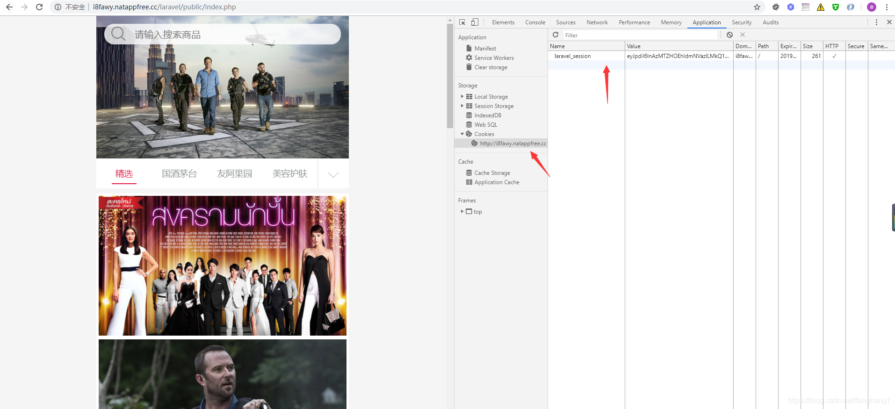Select the 精选 category tab
This screenshot has width=895, height=409.
pyautogui.click(x=124, y=174)
